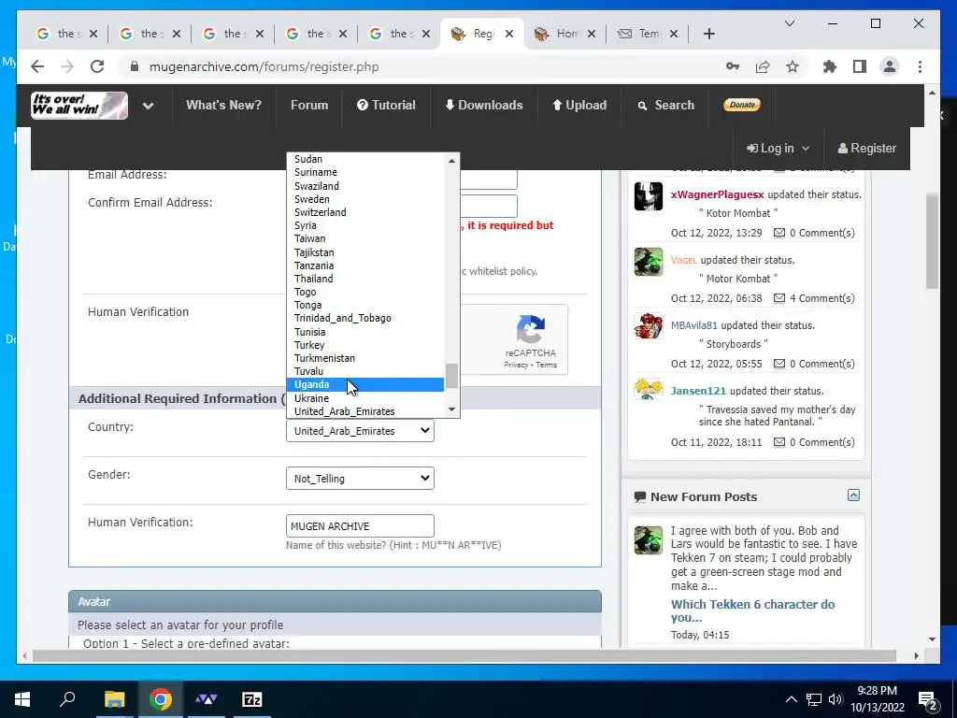Click the page vertical scrollbar thumb
Viewport: 957px width, 718px height.
[932, 241]
